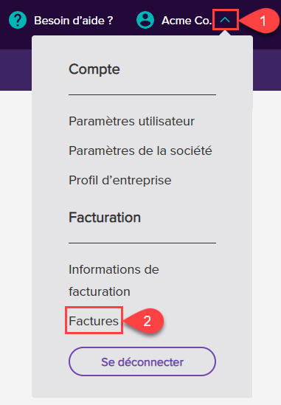Click the Facturation section heading
The image size is (281, 405).
(105, 217)
